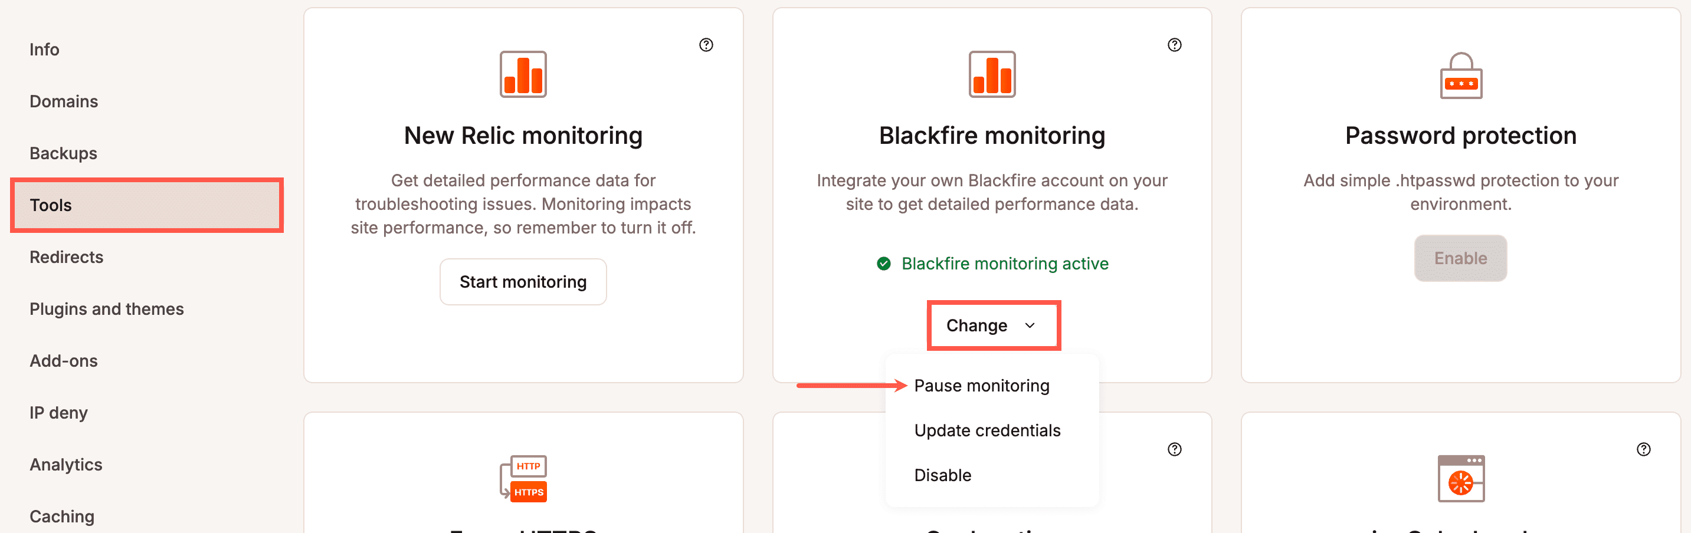Open Blackfire monitoring help tooltip
The width and height of the screenshot is (1691, 533).
tap(1174, 45)
